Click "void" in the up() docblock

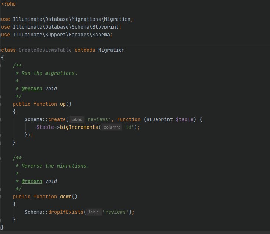(51, 89)
